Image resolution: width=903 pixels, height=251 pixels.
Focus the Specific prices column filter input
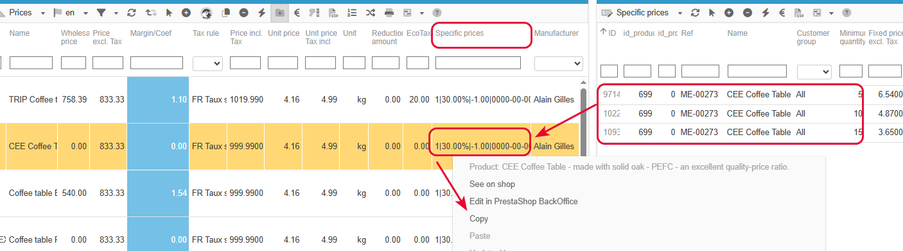(x=478, y=63)
